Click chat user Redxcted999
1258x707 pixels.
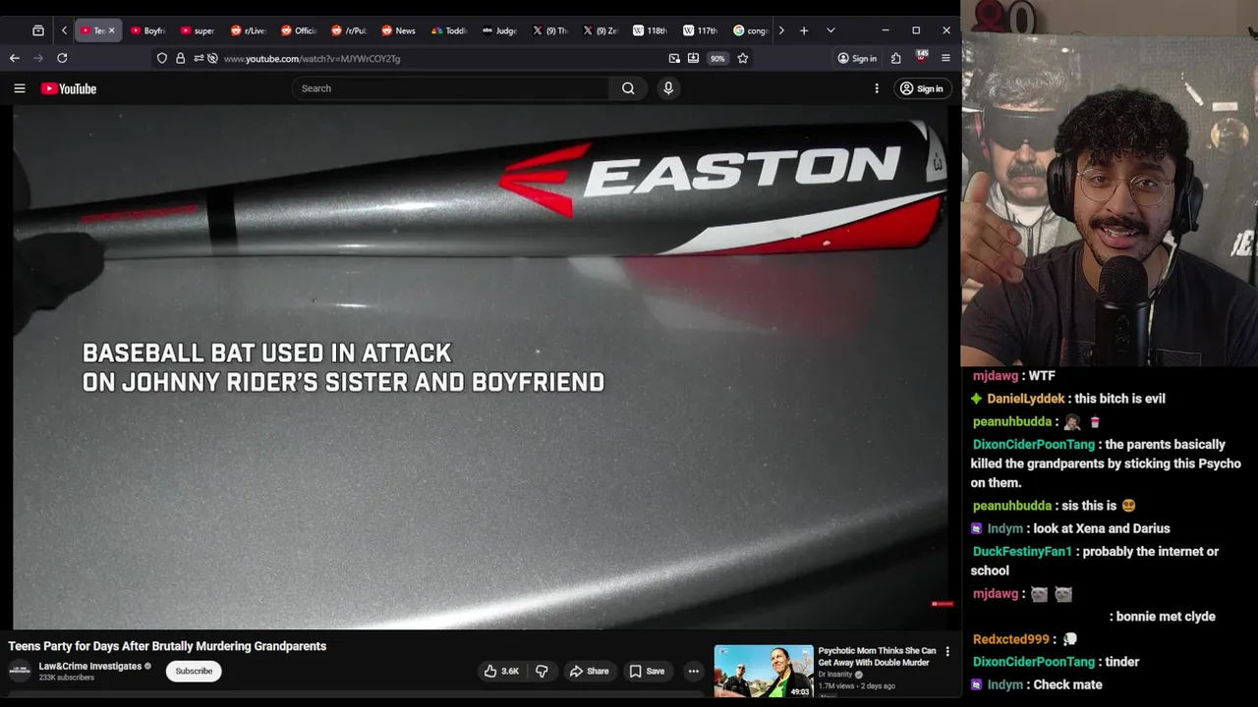click(1011, 639)
